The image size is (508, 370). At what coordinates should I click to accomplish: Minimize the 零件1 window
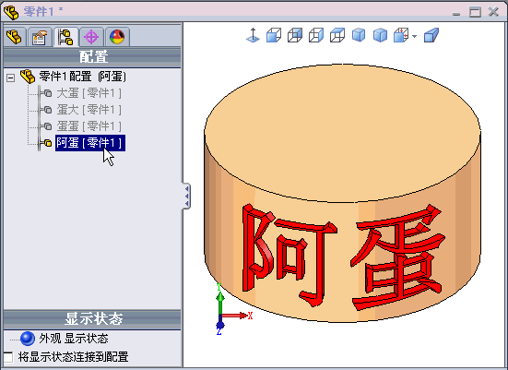tap(456, 13)
